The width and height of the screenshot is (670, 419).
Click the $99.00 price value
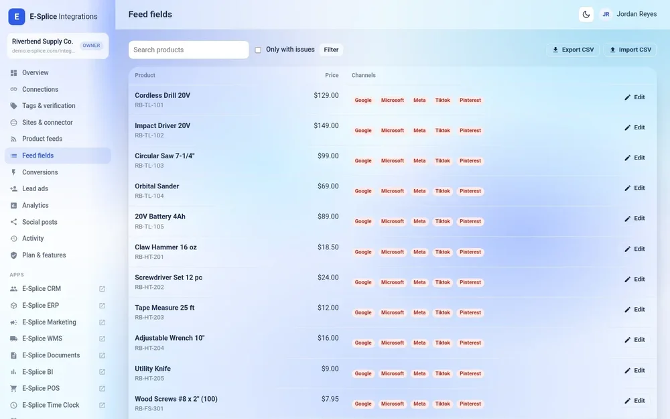point(328,156)
